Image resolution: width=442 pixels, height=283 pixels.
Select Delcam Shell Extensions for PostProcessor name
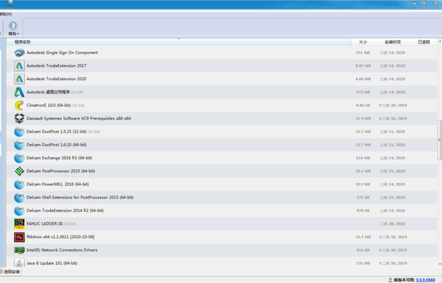pos(80,197)
